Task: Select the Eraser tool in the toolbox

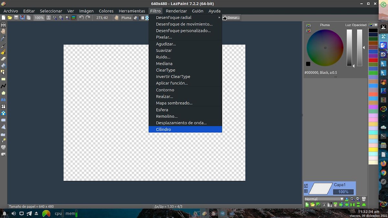Action: [3, 59]
